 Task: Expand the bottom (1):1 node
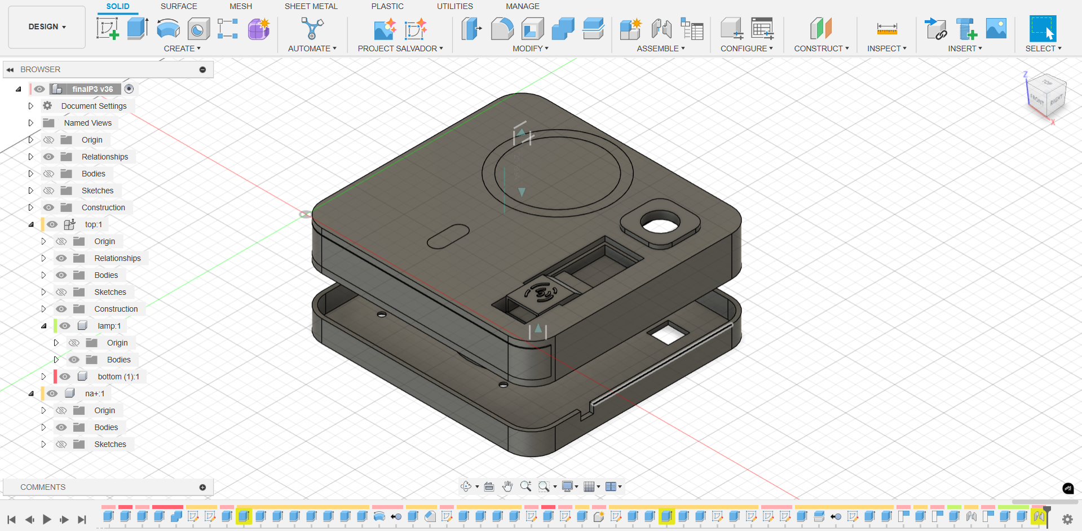tap(44, 377)
